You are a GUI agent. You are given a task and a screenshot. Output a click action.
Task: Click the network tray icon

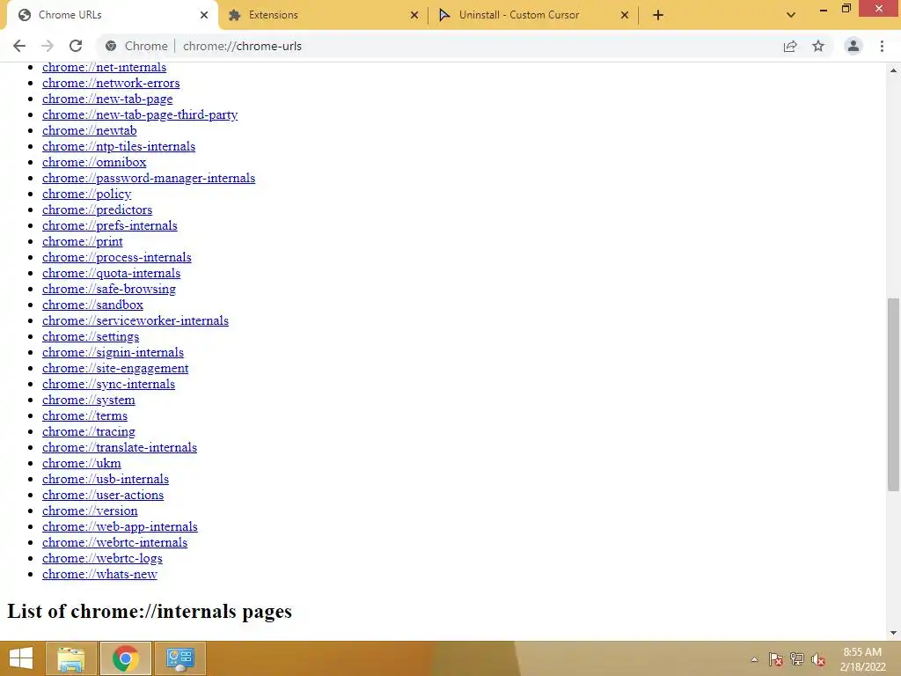pyautogui.click(x=797, y=659)
